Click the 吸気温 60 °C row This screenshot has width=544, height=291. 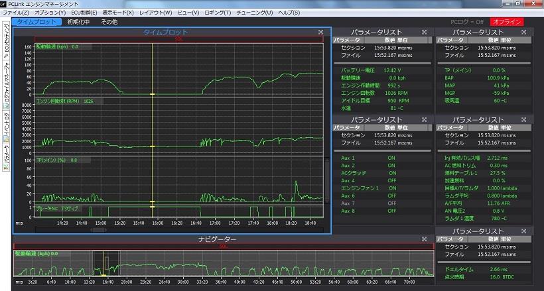coord(484,101)
